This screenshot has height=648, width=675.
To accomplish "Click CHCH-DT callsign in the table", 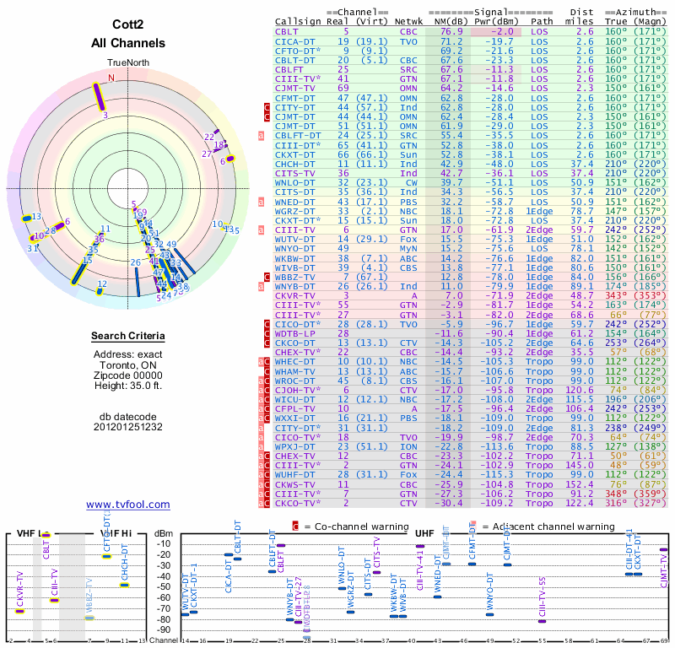I will coord(295,164).
